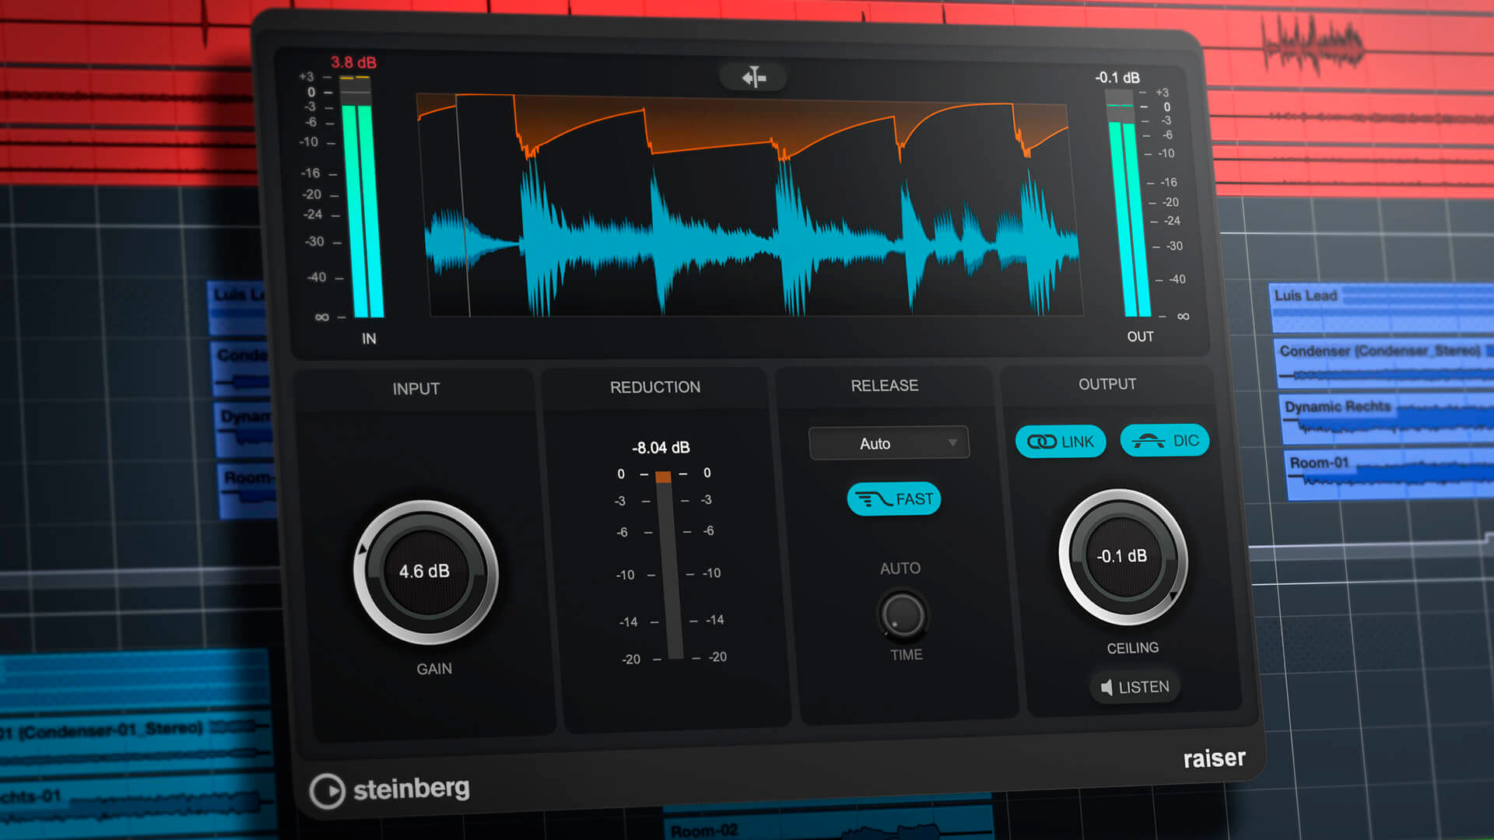Click the Steinberg logo icon
This screenshot has width=1494, height=840.
coord(327,791)
